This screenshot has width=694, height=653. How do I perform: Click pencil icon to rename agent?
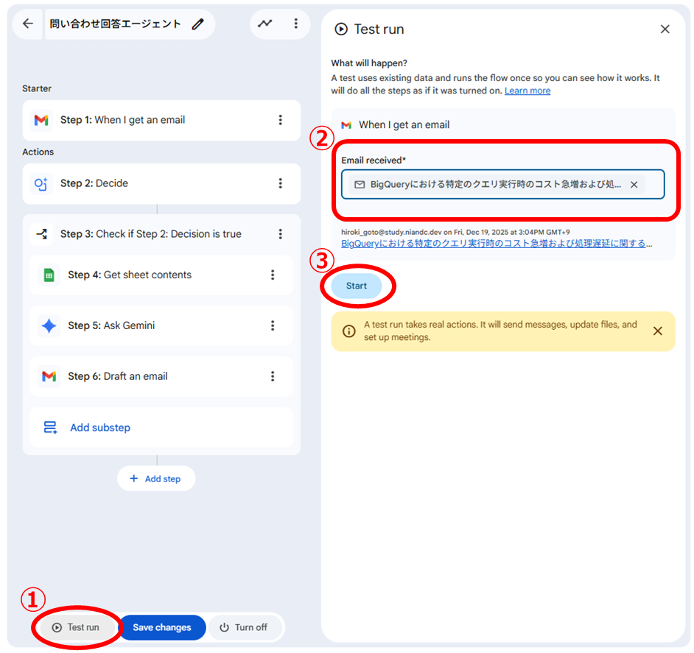pos(197,24)
